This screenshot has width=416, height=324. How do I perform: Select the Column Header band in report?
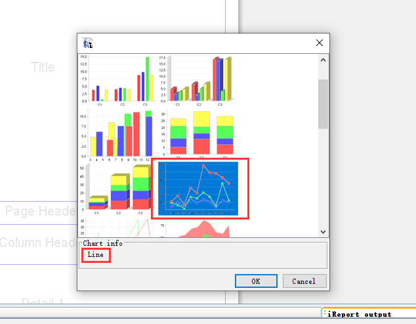click(x=39, y=243)
